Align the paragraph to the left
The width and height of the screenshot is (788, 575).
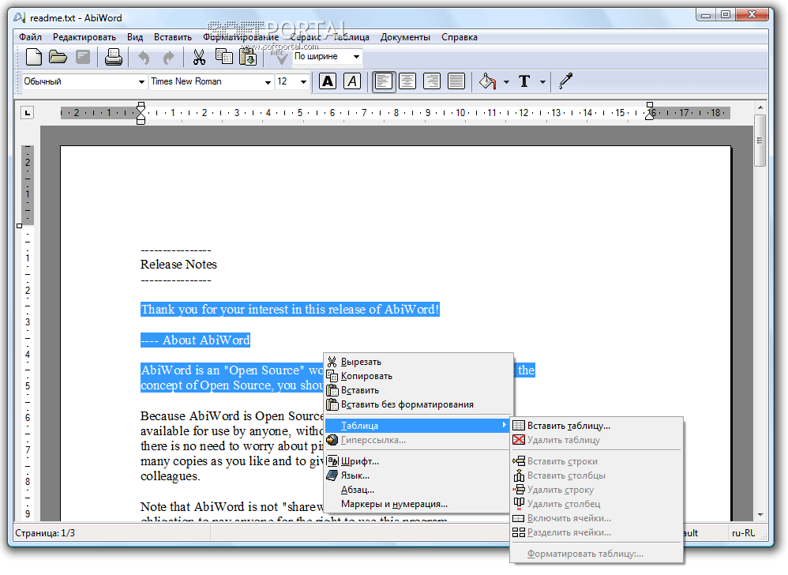pos(384,81)
